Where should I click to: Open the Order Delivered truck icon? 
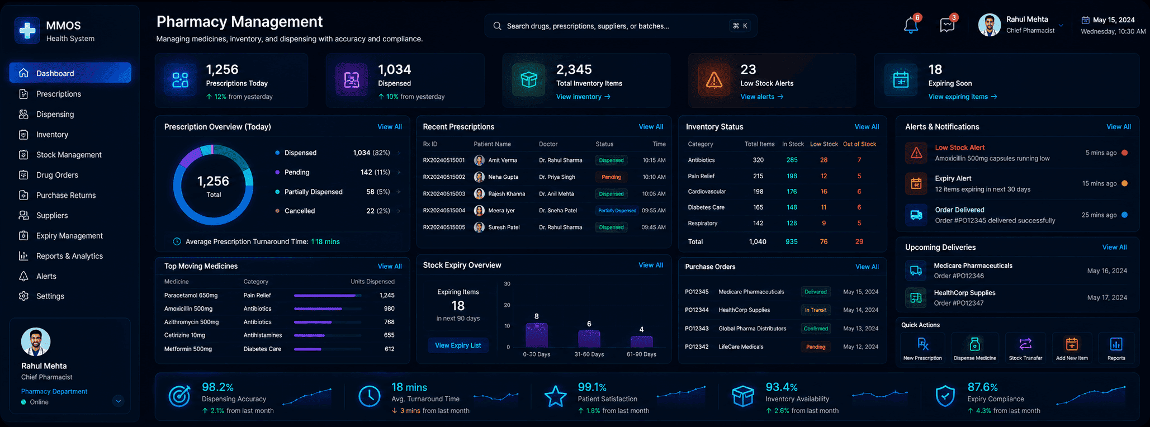tap(916, 215)
